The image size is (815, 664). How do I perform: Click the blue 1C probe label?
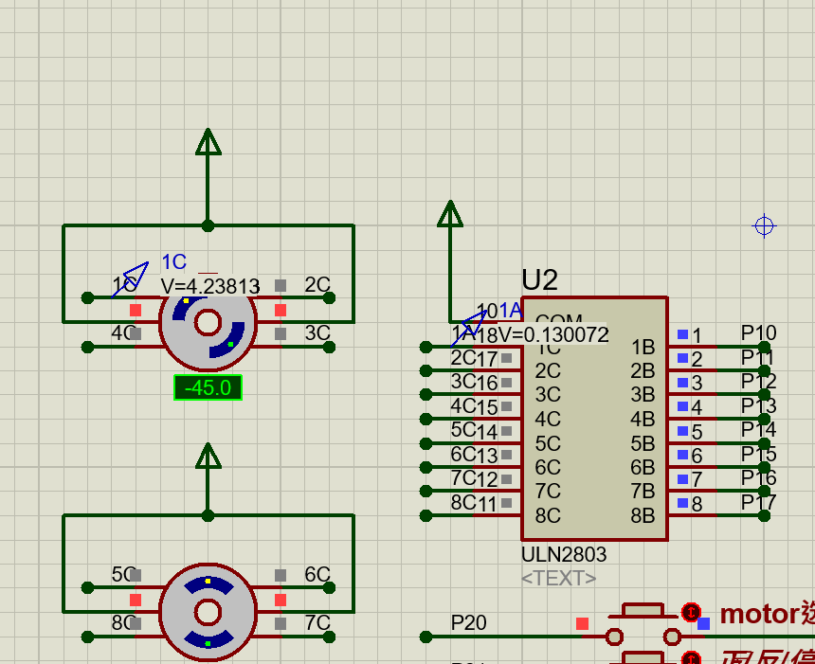[174, 262]
